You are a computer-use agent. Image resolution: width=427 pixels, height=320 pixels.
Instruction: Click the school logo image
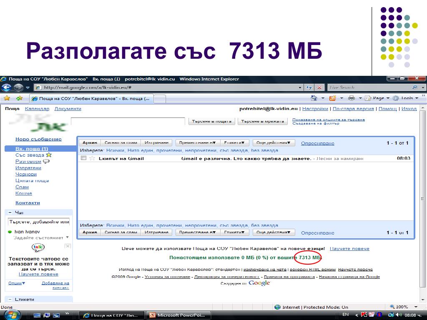pyautogui.click(x=38, y=123)
